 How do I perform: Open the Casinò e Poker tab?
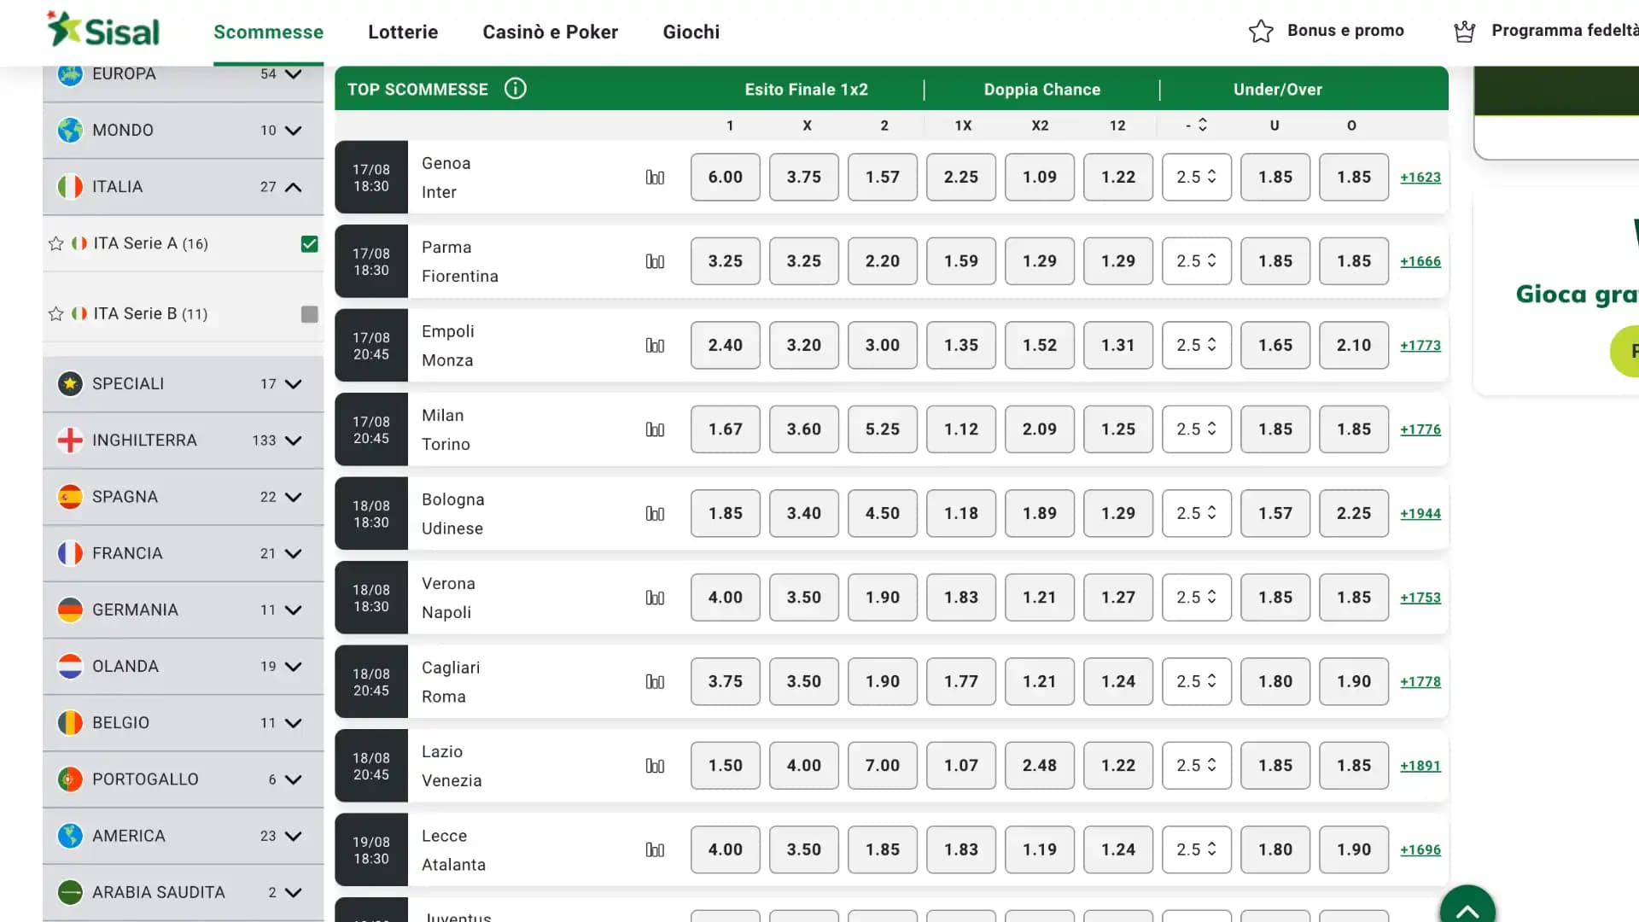[550, 32]
